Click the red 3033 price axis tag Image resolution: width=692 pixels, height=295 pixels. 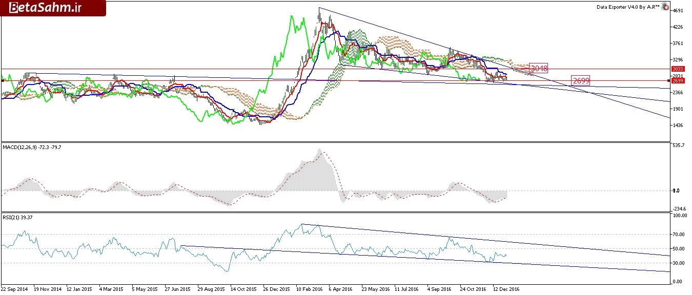click(x=678, y=69)
